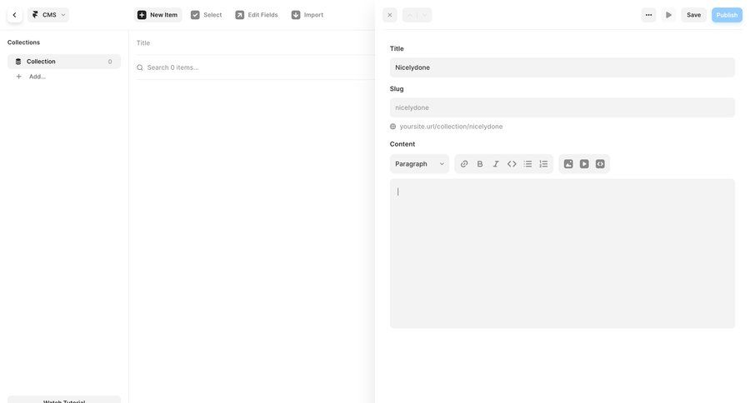Insert a bulleted list
The height and width of the screenshot is (403, 750).
(x=527, y=164)
